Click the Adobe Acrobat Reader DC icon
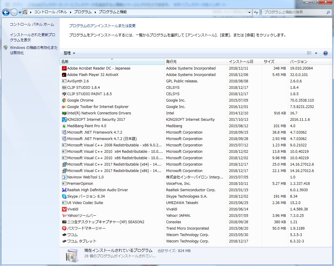334x266 pixels. [x=64, y=68]
